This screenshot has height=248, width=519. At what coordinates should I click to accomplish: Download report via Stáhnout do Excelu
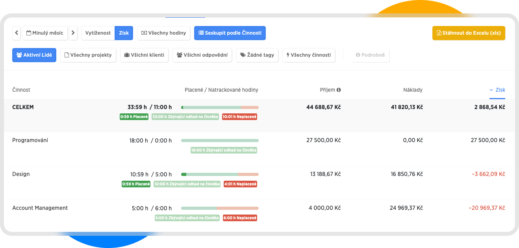point(469,33)
